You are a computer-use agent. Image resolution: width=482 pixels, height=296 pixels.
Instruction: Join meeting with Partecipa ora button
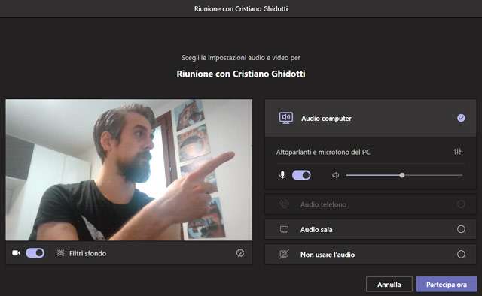(x=447, y=284)
